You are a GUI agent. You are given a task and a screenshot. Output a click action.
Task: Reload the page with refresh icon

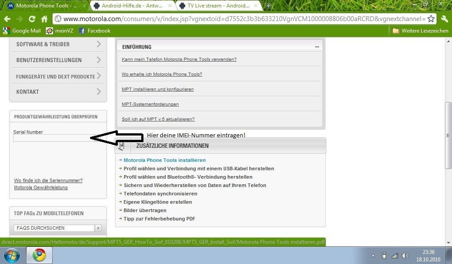[x=32, y=19]
